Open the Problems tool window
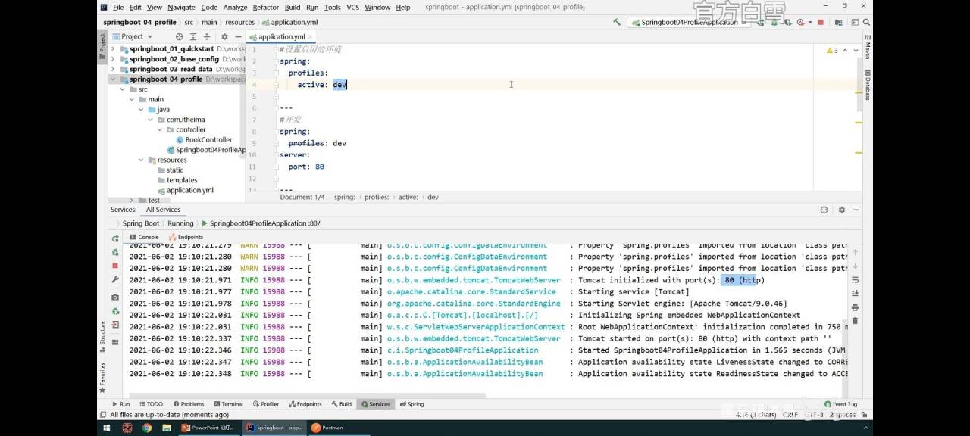Viewport: 970px width, 436px height. point(189,404)
